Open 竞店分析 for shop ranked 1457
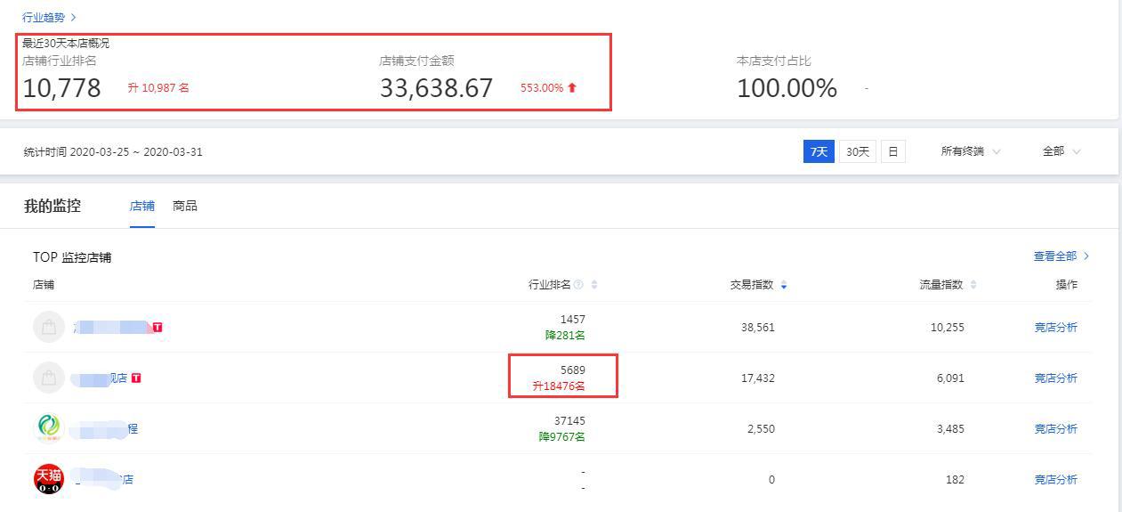This screenshot has height=512, width=1122. [x=1055, y=328]
